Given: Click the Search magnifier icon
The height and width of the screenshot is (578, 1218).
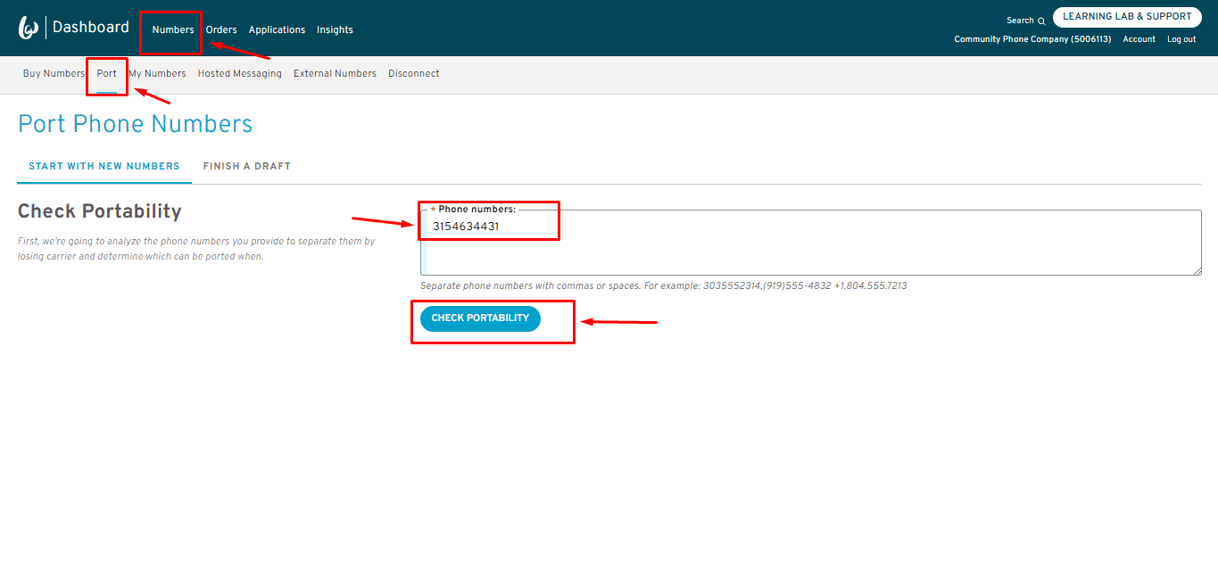Looking at the screenshot, I should click(x=1040, y=21).
